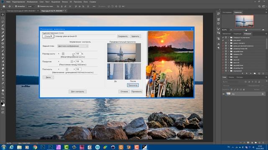The width and height of the screenshot is (268, 150).
Task: Expand the first default actions set
Action: pyautogui.click(x=229, y=37)
